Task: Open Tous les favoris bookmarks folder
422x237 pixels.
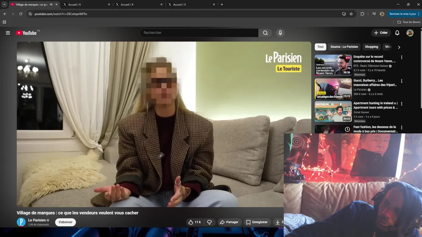Action: 409,22
